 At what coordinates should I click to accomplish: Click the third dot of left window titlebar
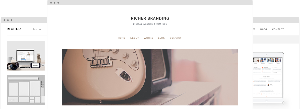pyautogui.click(x=12, y=20)
